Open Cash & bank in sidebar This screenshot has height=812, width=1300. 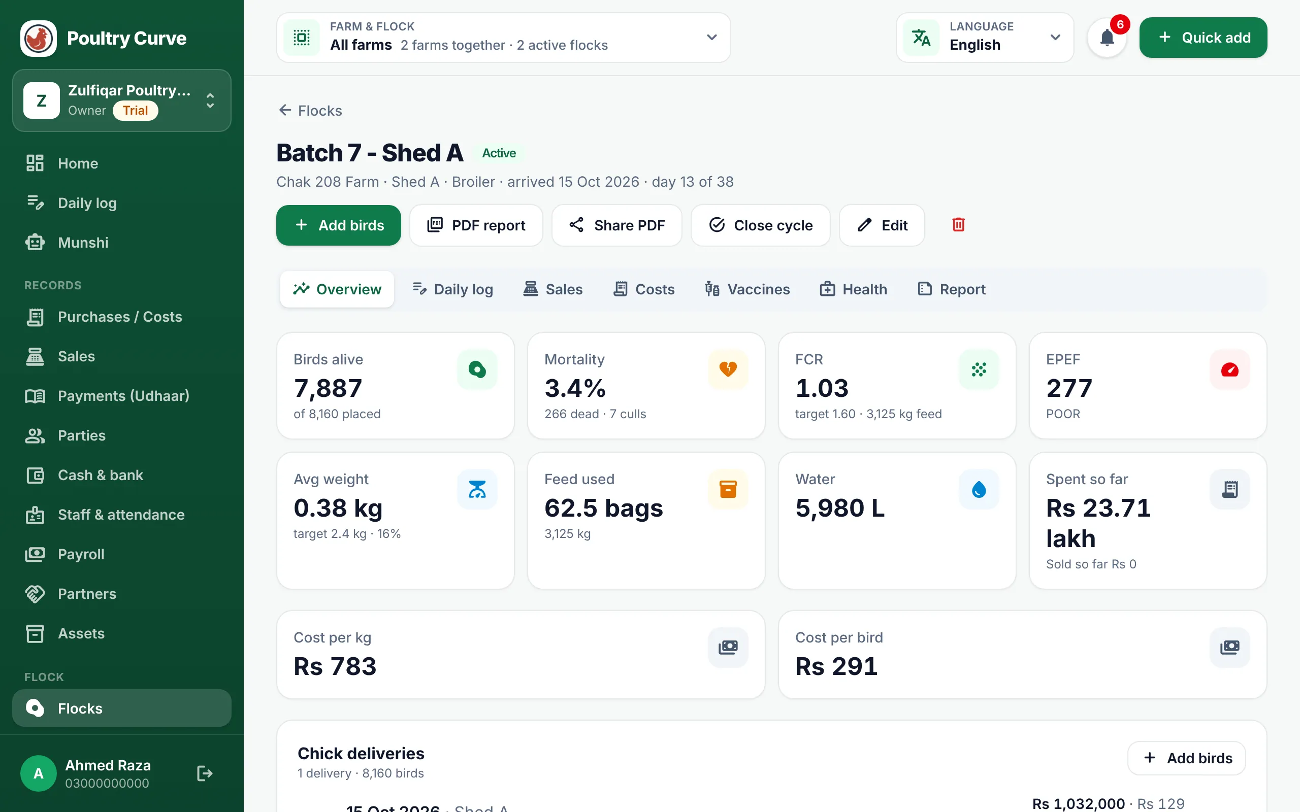point(122,476)
